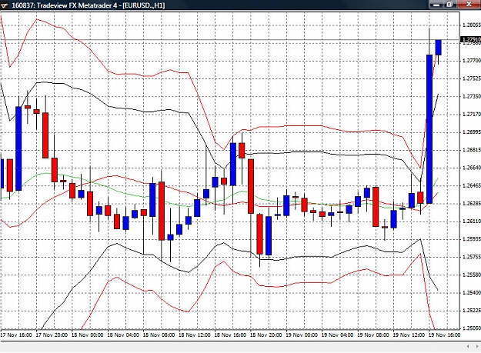
Task: Close the Tradeview FX MetaTrader window
Action: click(x=469, y=5)
